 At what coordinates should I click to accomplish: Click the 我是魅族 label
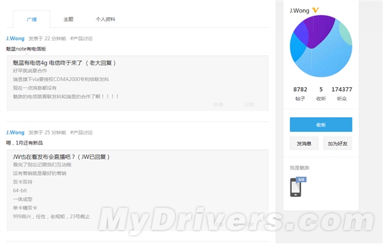(300, 168)
